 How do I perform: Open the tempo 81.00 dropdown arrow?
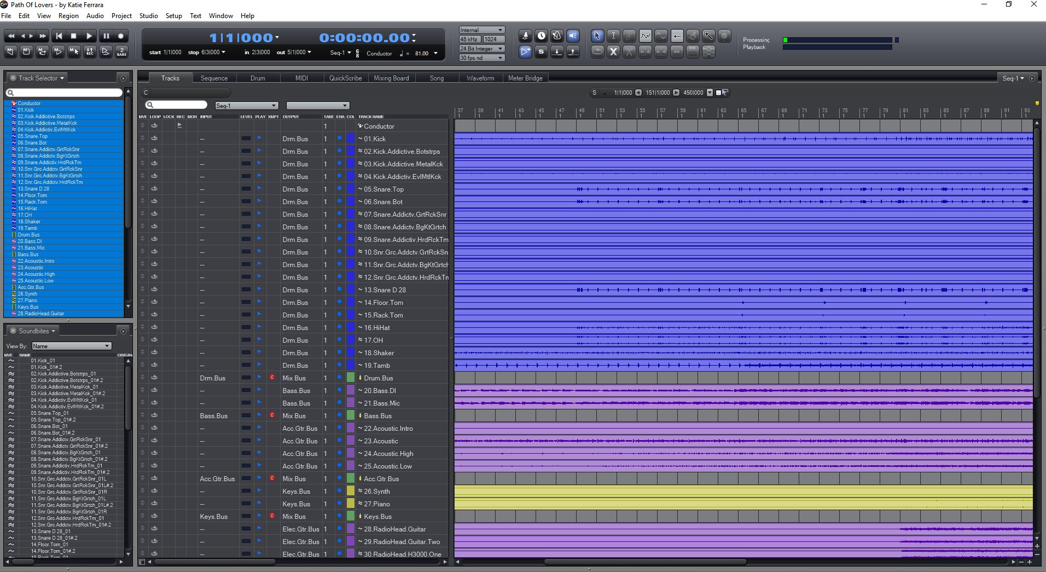435,53
